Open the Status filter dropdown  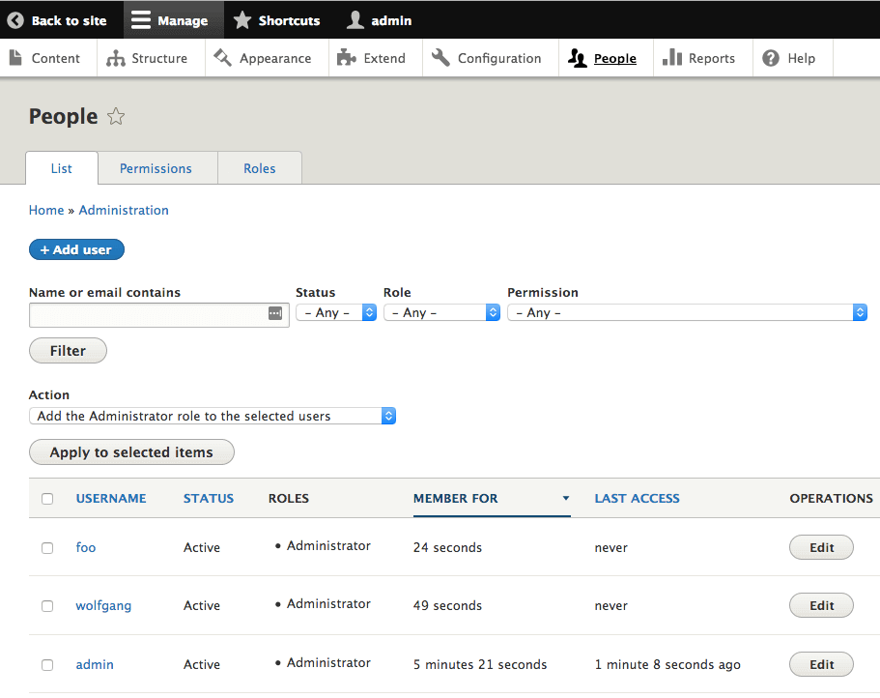pyautogui.click(x=335, y=313)
